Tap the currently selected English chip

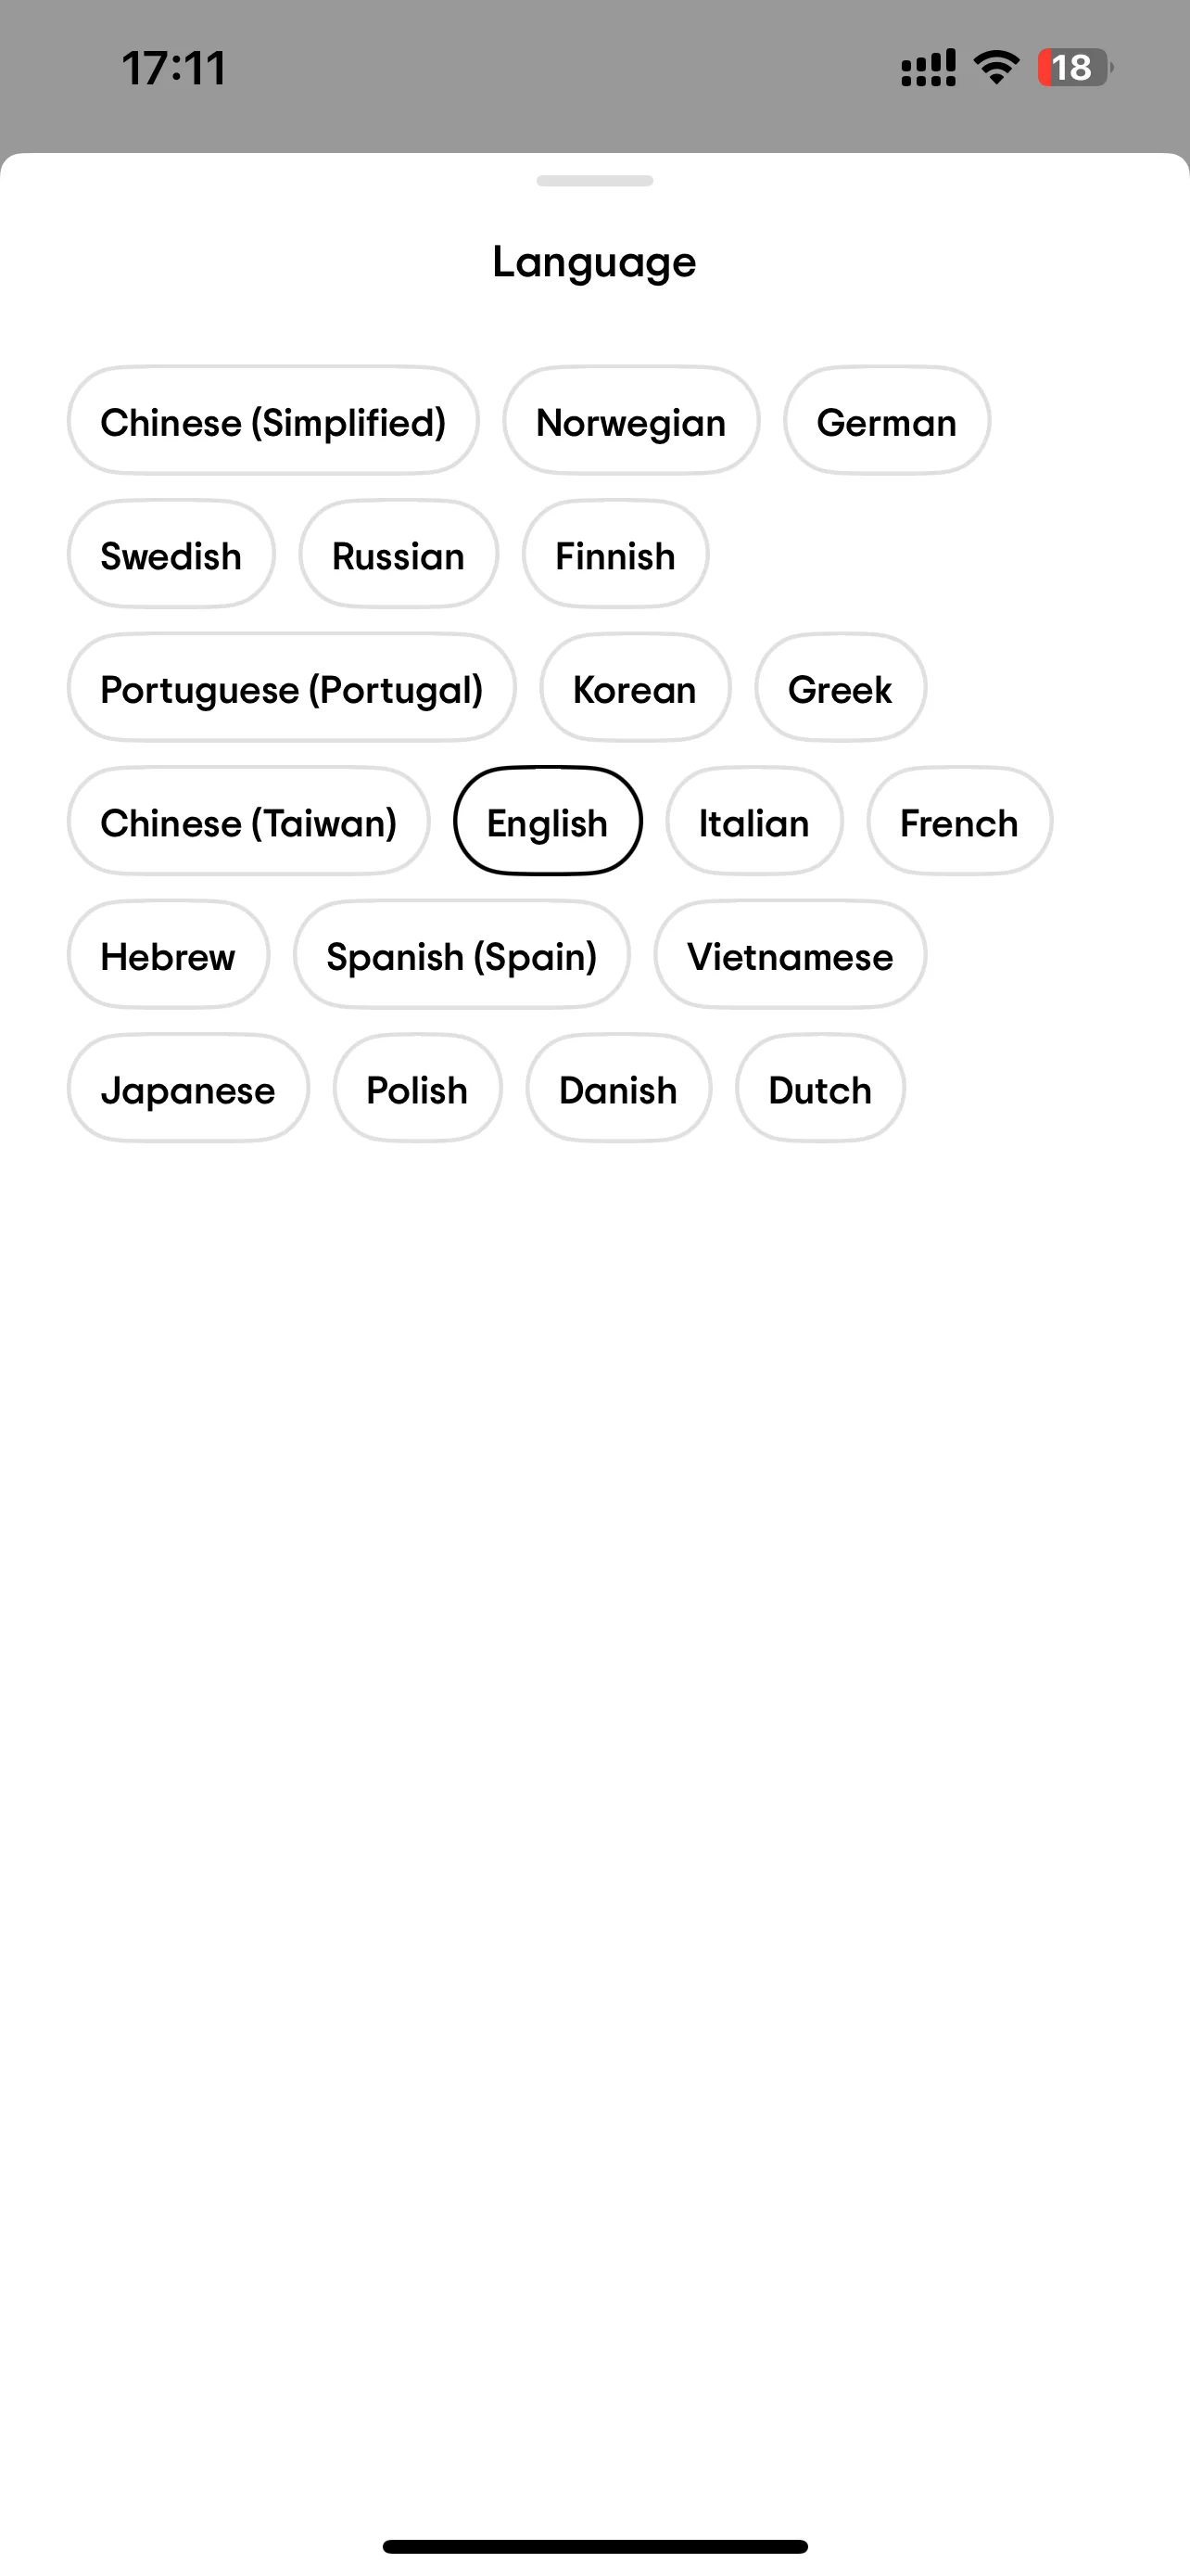(x=548, y=822)
